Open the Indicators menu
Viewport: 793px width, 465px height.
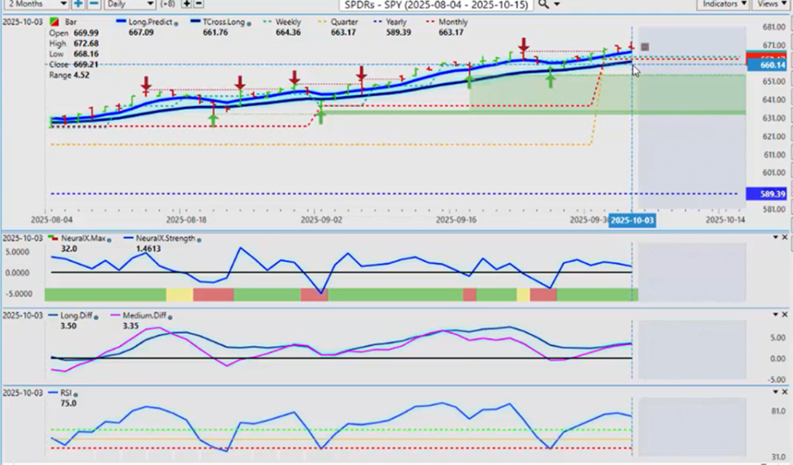coord(723,4)
